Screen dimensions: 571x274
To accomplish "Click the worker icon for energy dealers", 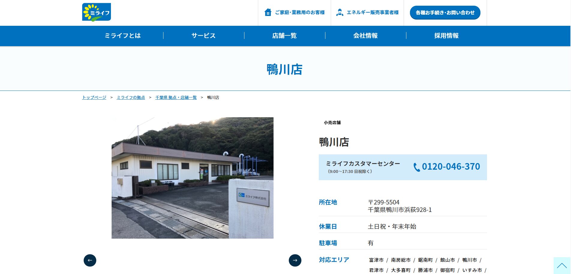I will [x=339, y=12].
